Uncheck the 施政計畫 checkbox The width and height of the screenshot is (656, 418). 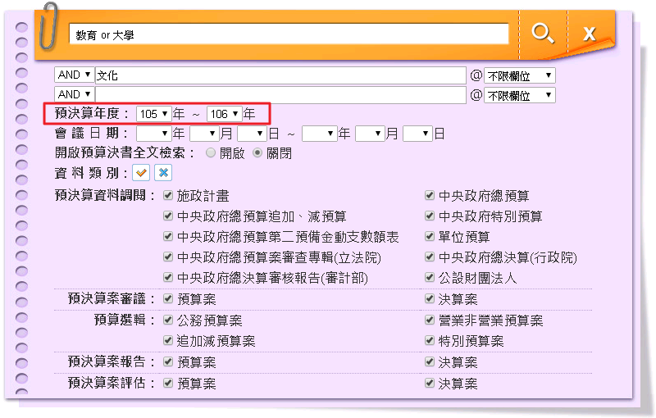[x=168, y=196]
